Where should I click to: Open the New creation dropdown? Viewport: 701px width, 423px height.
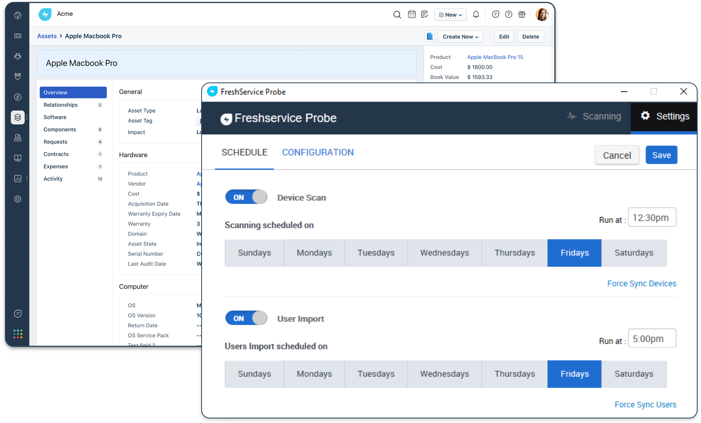coord(450,14)
